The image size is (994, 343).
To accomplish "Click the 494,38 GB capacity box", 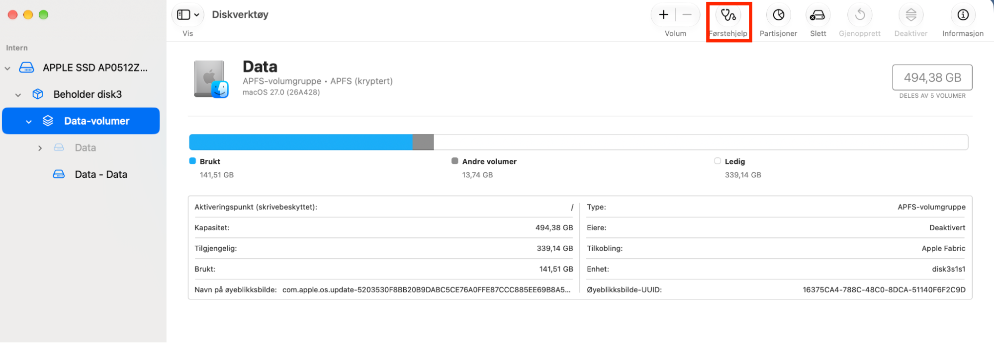I will click(932, 77).
